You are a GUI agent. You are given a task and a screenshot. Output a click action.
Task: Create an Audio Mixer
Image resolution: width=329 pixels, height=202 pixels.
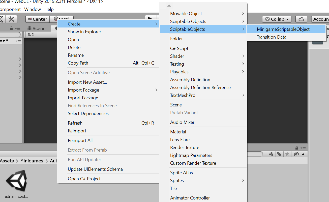(203, 122)
